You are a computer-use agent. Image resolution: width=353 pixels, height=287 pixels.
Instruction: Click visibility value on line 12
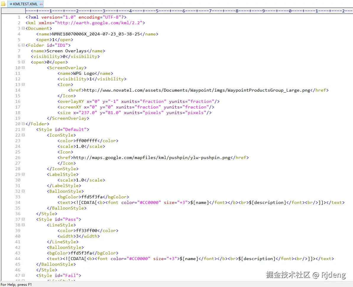90,79
